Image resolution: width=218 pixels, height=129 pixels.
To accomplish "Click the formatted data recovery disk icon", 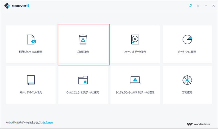I will pos(135,40).
